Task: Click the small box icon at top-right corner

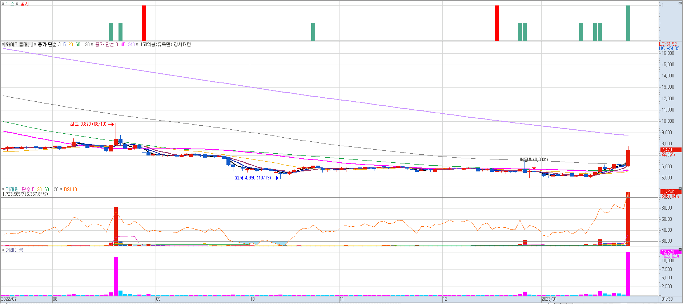Action: (x=680, y=3)
